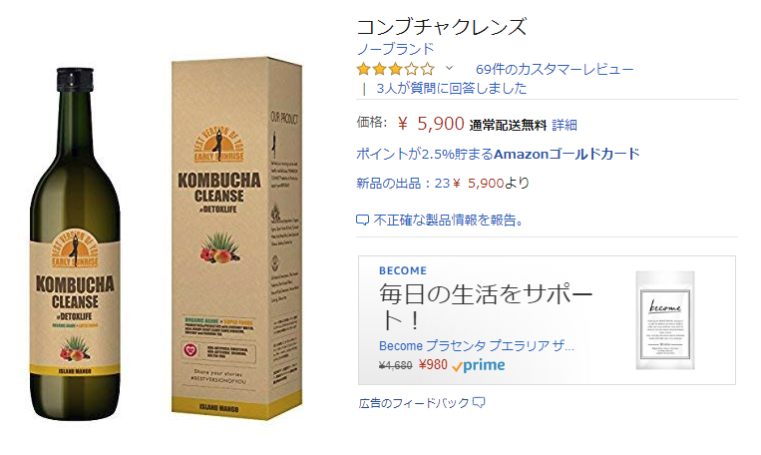Open 69件のカスタマーレビュー link
The image size is (761, 455).
pyautogui.click(x=555, y=70)
